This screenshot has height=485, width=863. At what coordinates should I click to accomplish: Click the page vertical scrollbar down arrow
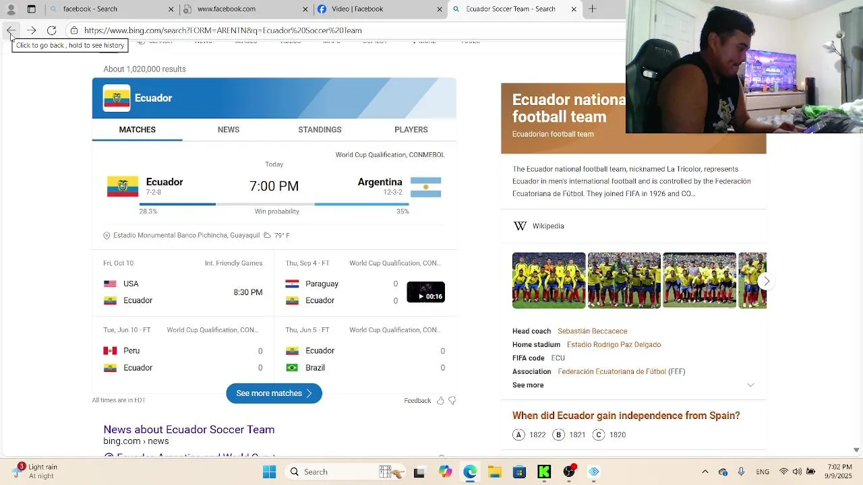pos(856,450)
